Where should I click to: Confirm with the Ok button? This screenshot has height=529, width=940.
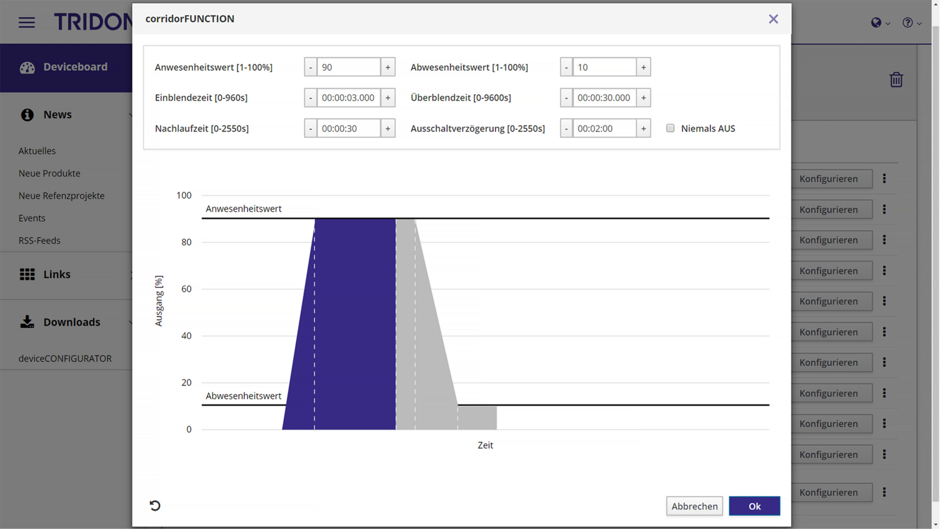754,506
